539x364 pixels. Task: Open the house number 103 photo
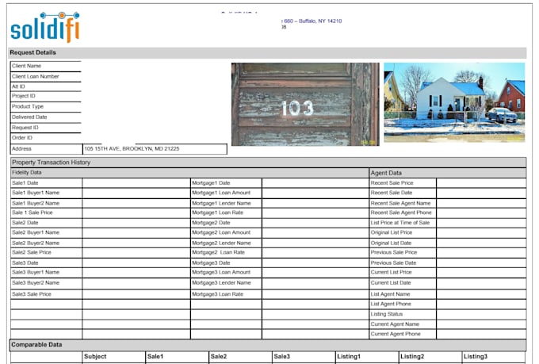[x=305, y=104]
